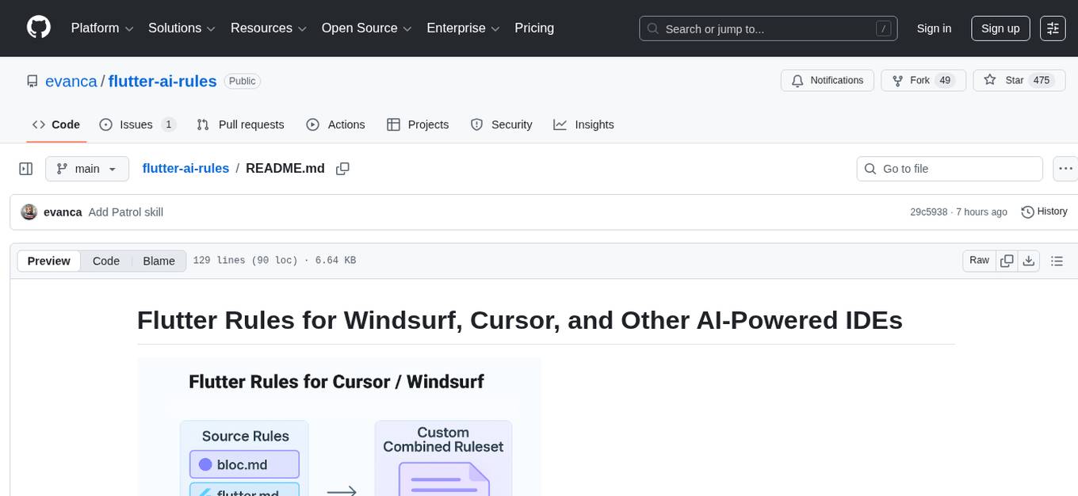Image resolution: width=1078 pixels, height=496 pixels.
Task: Open the main branch dropdown
Action: point(86,169)
